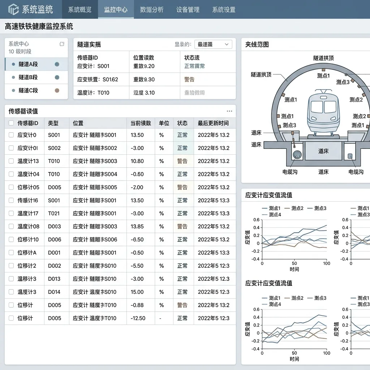The width and height of the screenshot is (370, 370).
Task: Check the row 应变计0I checkbox
Action: (11, 148)
